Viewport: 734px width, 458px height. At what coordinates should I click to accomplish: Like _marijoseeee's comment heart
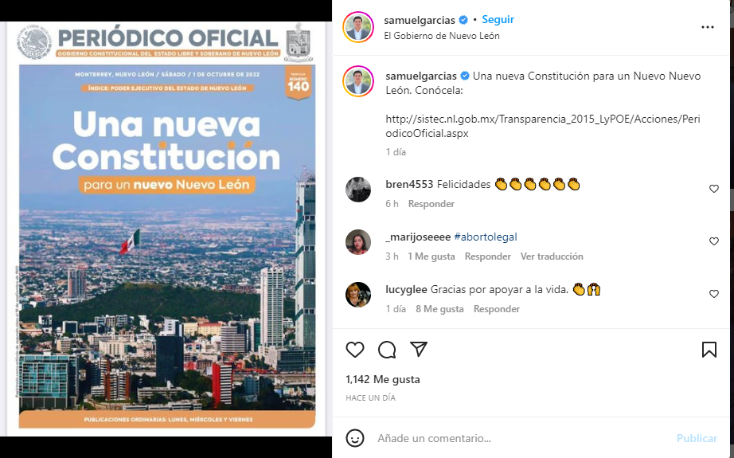coord(714,241)
